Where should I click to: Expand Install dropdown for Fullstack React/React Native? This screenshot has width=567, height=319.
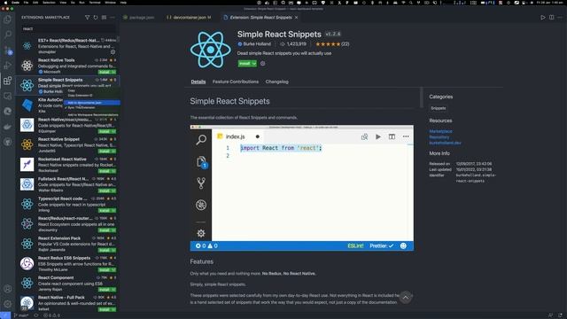(113, 191)
